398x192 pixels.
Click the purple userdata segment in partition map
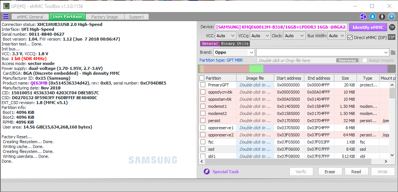coord(325,69)
